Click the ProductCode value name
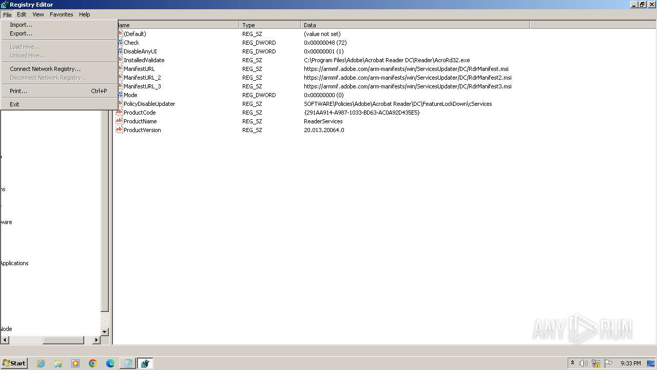This screenshot has width=657, height=370. click(x=140, y=113)
